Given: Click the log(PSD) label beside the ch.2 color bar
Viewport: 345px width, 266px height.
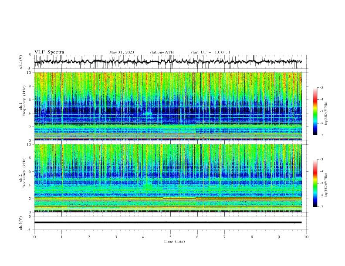Looking at the screenshot, I should (x=326, y=185).
